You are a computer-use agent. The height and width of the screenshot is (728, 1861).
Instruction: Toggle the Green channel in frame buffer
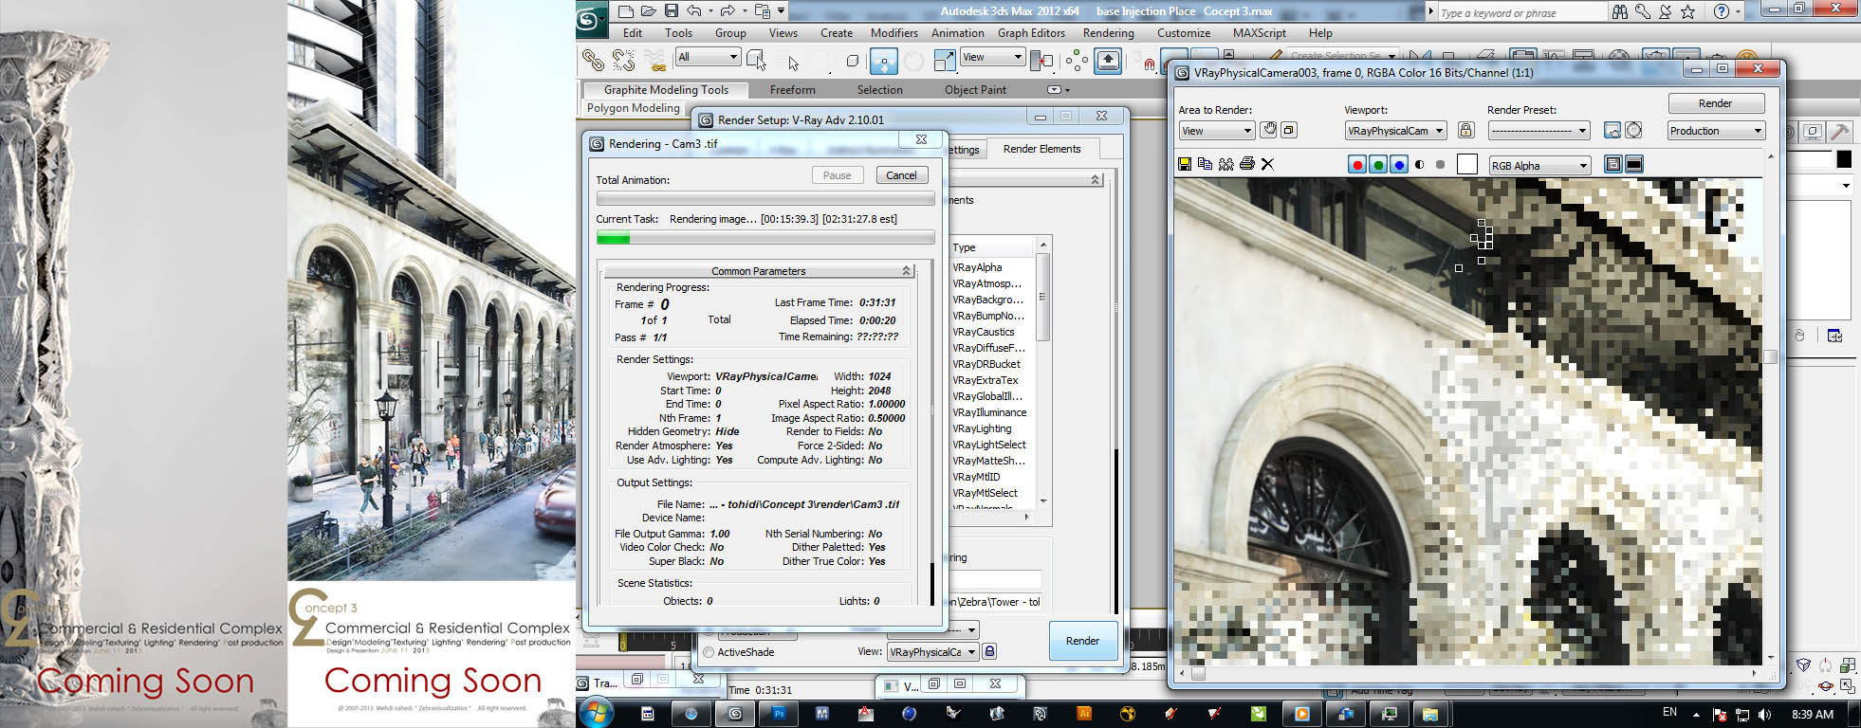coord(1378,165)
